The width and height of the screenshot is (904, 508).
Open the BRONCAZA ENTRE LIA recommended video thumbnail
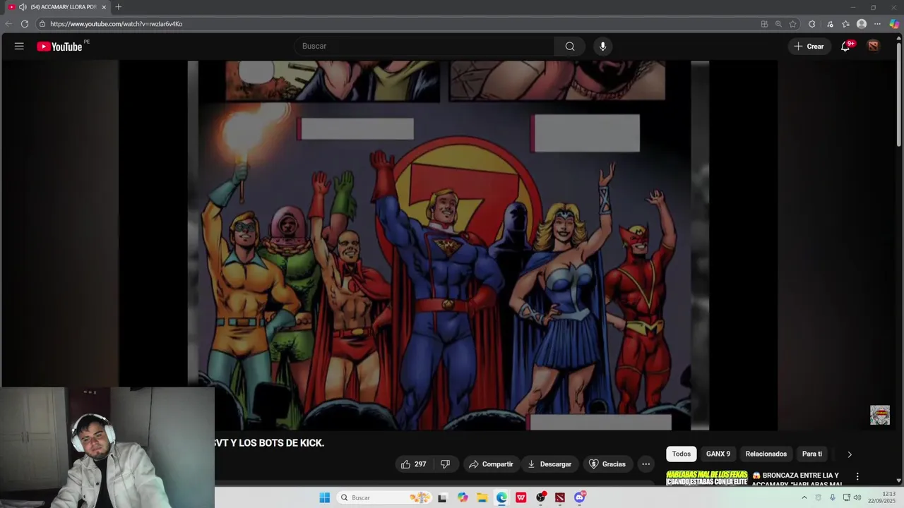[706, 478]
